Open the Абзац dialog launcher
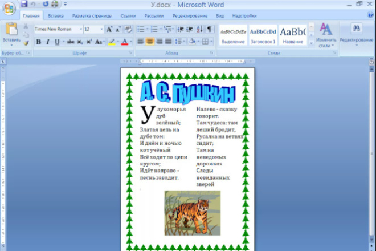Viewport: 376px width, 251px height. tap(212, 52)
